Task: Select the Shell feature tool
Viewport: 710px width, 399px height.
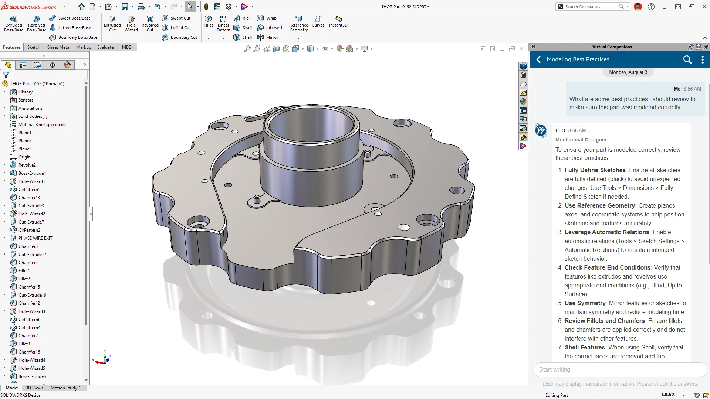Action: click(x=243, y=37)
